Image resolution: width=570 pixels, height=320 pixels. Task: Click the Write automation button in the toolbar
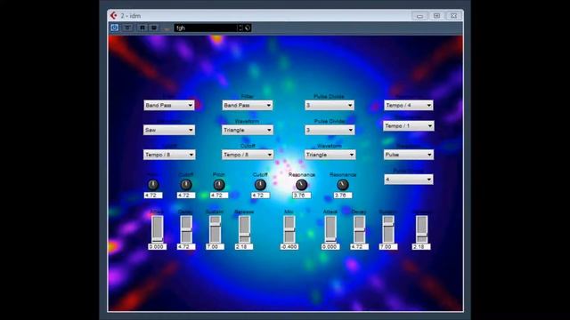154,28
